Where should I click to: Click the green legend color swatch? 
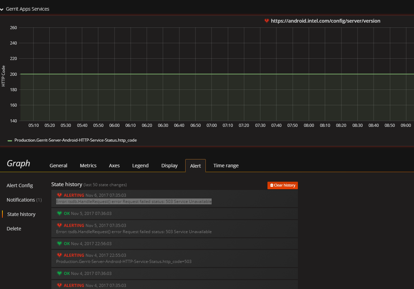click(10, 141)
